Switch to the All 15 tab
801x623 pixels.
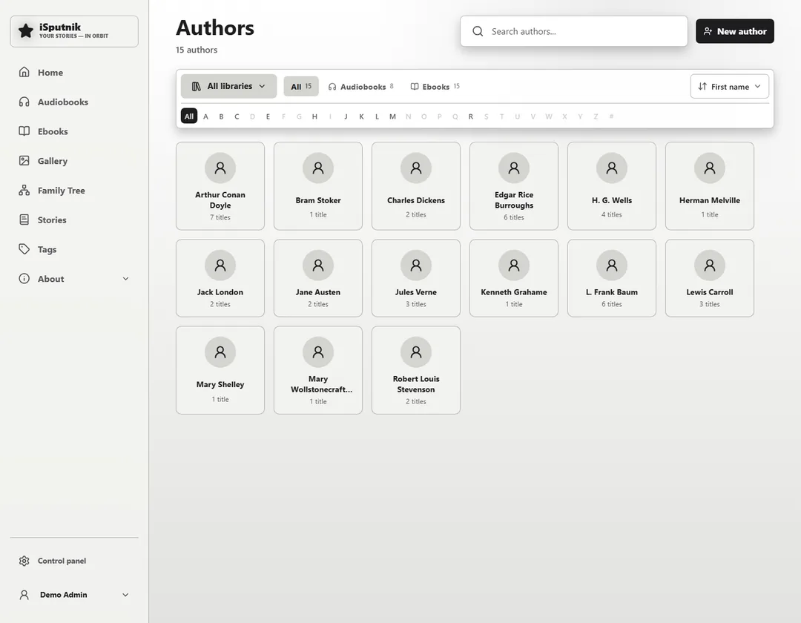(x=301, y=86)
